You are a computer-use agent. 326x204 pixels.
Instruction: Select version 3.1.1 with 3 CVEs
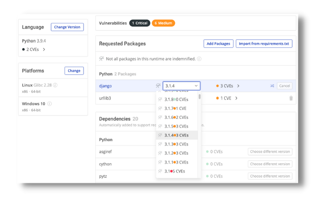tap(177, 162)
